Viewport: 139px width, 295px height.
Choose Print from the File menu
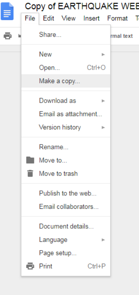click(x=66, y=266)
